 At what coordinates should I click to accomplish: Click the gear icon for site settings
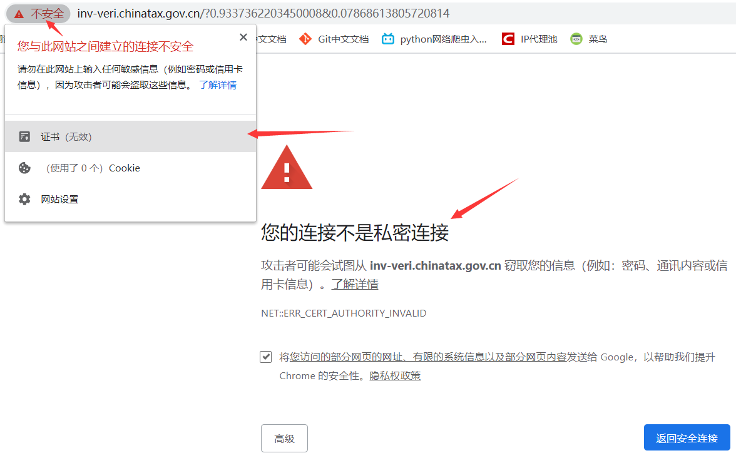pos(24,199)
